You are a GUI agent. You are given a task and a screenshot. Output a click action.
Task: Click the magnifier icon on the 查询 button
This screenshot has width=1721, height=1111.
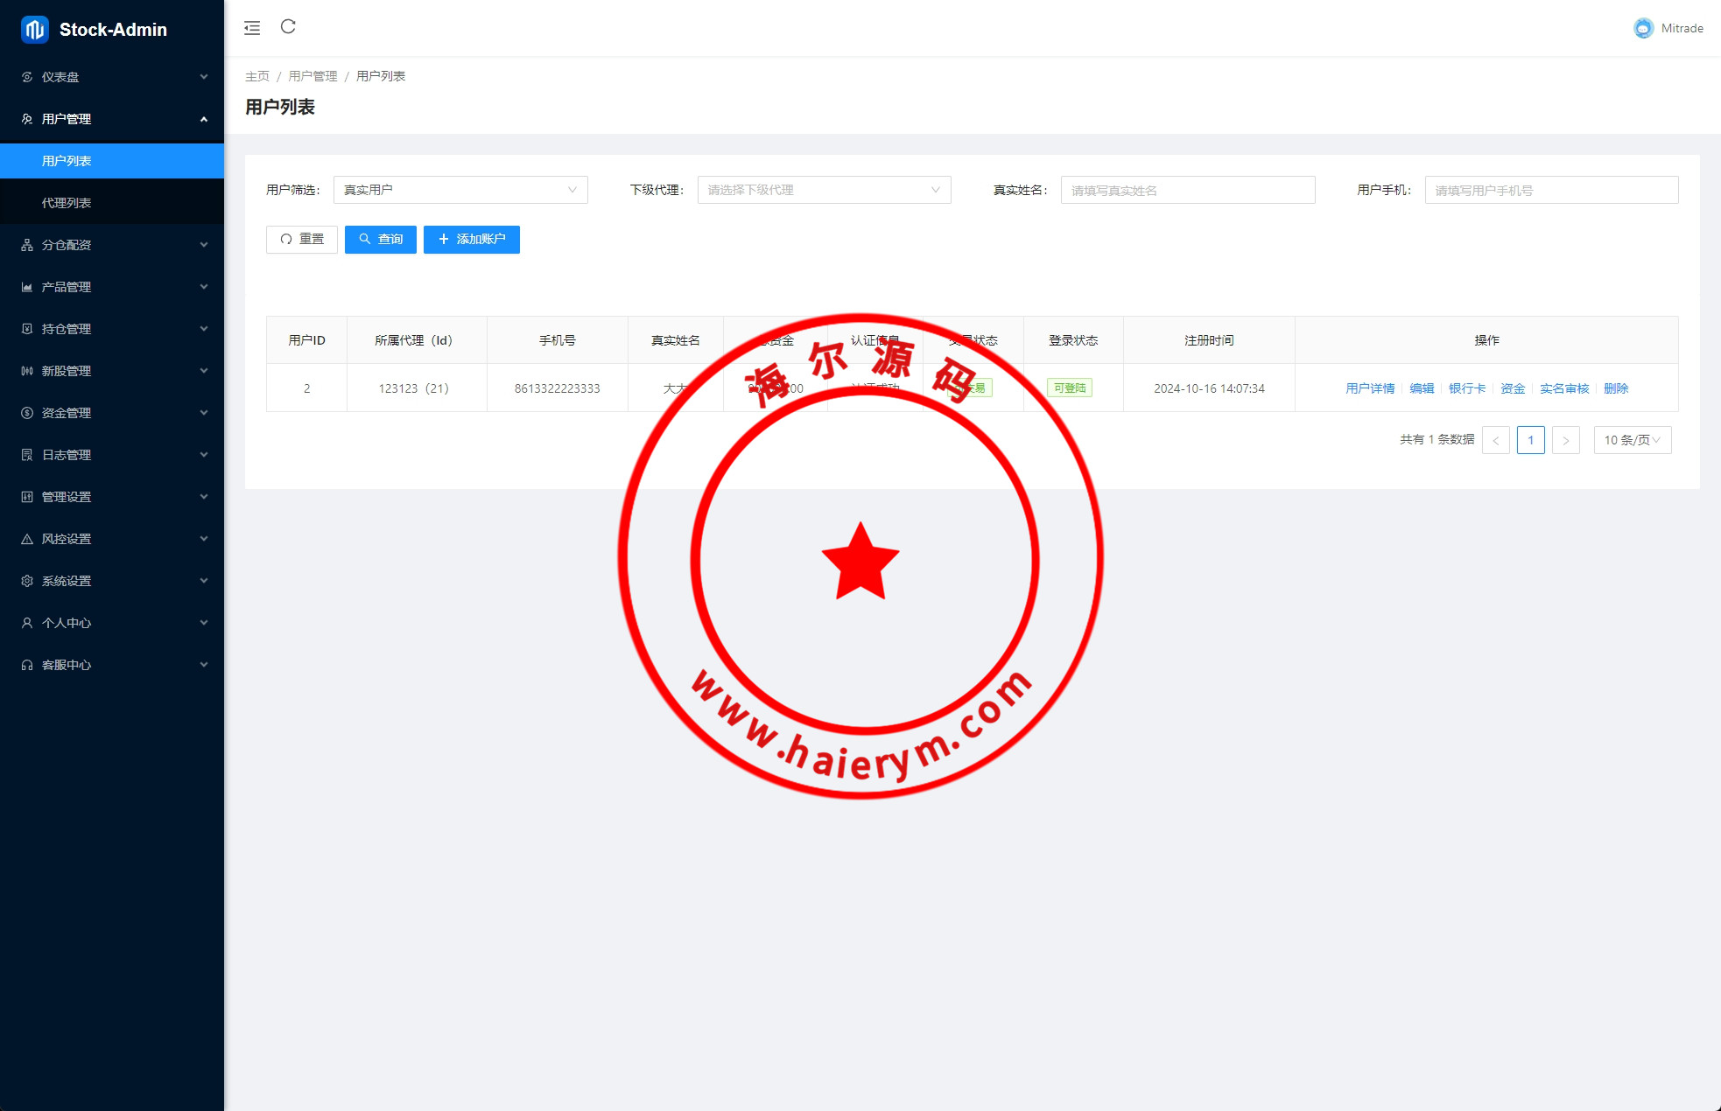(x=365, y=239)
